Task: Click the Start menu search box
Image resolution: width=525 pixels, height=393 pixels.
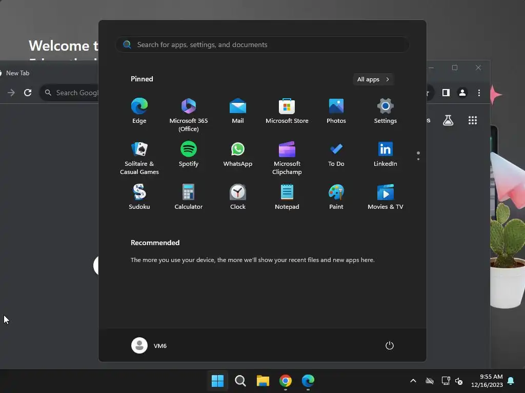Action: [262, 45]
